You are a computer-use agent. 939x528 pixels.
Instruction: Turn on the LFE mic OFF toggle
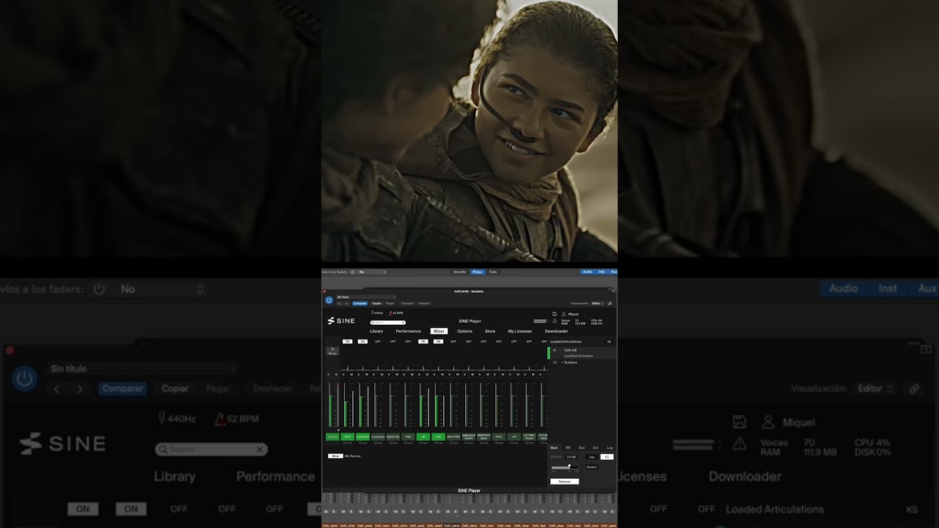514,342
